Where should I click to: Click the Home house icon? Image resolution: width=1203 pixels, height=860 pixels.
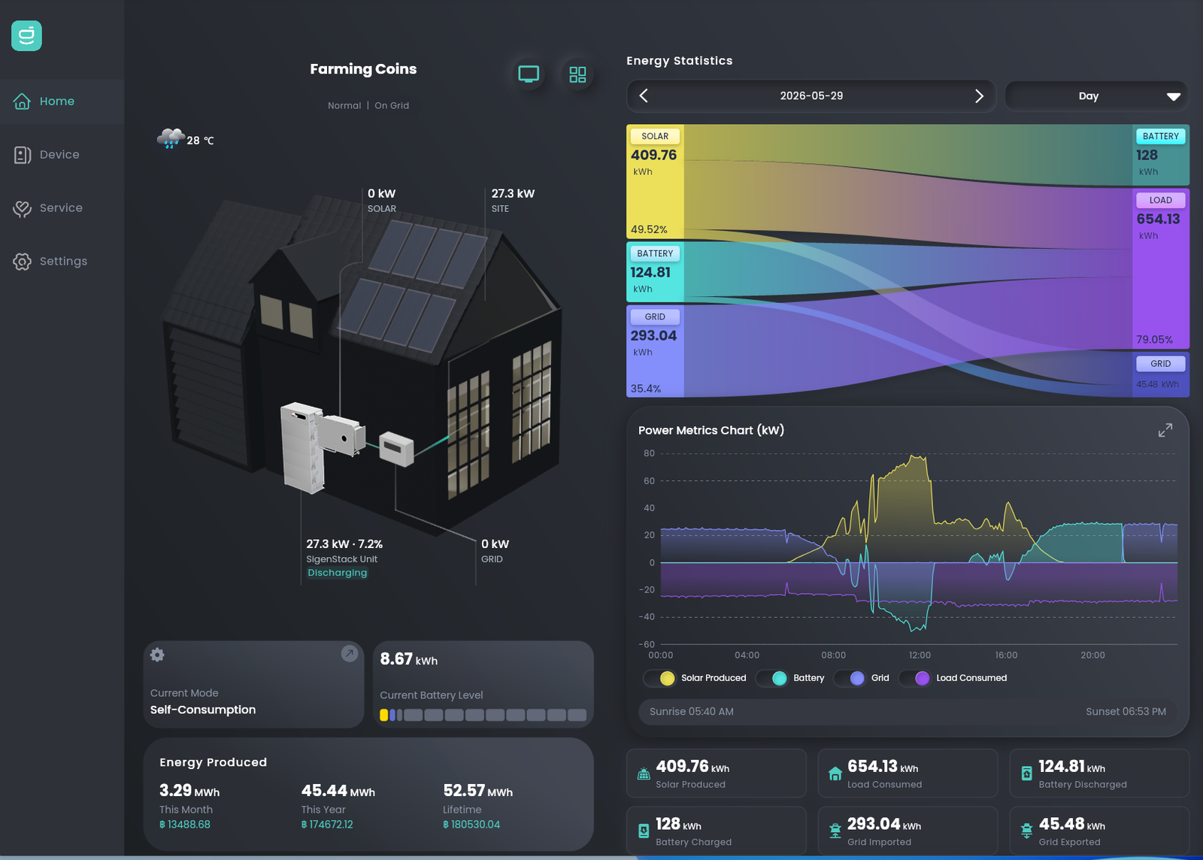click(x=22, y=101)
